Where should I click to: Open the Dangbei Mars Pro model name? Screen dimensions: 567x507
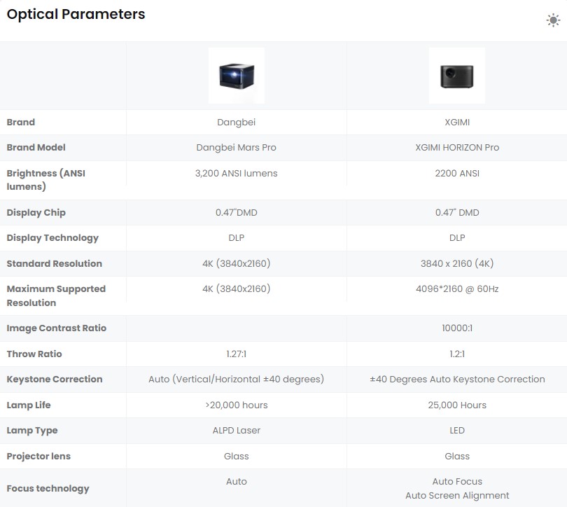(x=237, y=148)
